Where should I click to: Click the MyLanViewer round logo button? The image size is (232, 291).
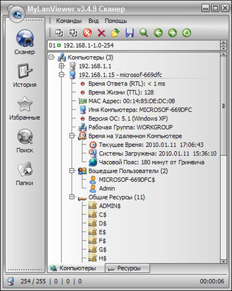(17, 14)
